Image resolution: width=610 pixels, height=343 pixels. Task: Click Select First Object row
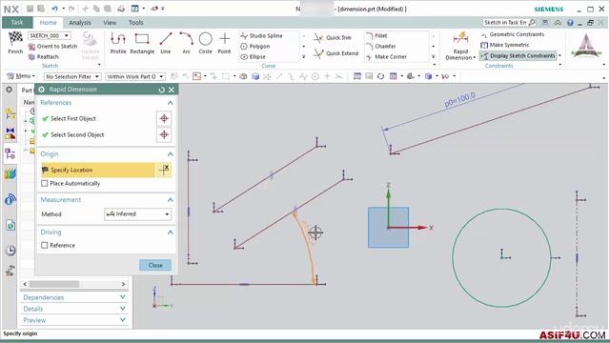tap(97, 118)
